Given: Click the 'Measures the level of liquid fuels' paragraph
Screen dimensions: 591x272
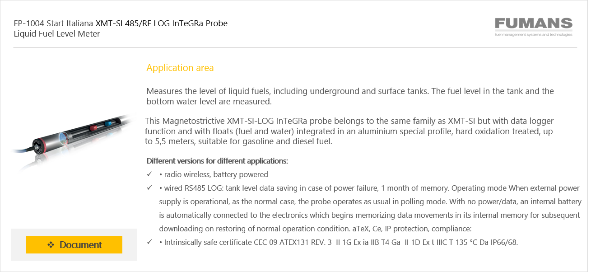Looking at the screenshot, I should (350, 96).
